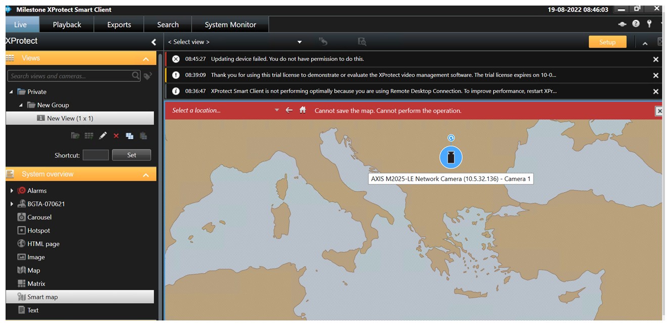Image resolution: width=669 pixels, height=326 pixels.
Task: Click the Edit view pencil icon
Action: [104, 135]
